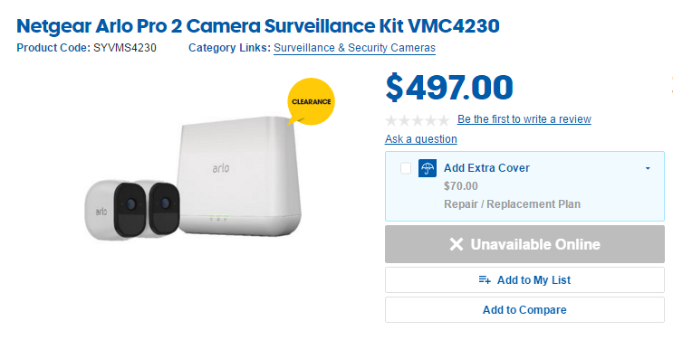Viewport: 673px width, 340px height.
Task: Expand the Add Extra Cover dropdown arrow
Action: [648, 168]
